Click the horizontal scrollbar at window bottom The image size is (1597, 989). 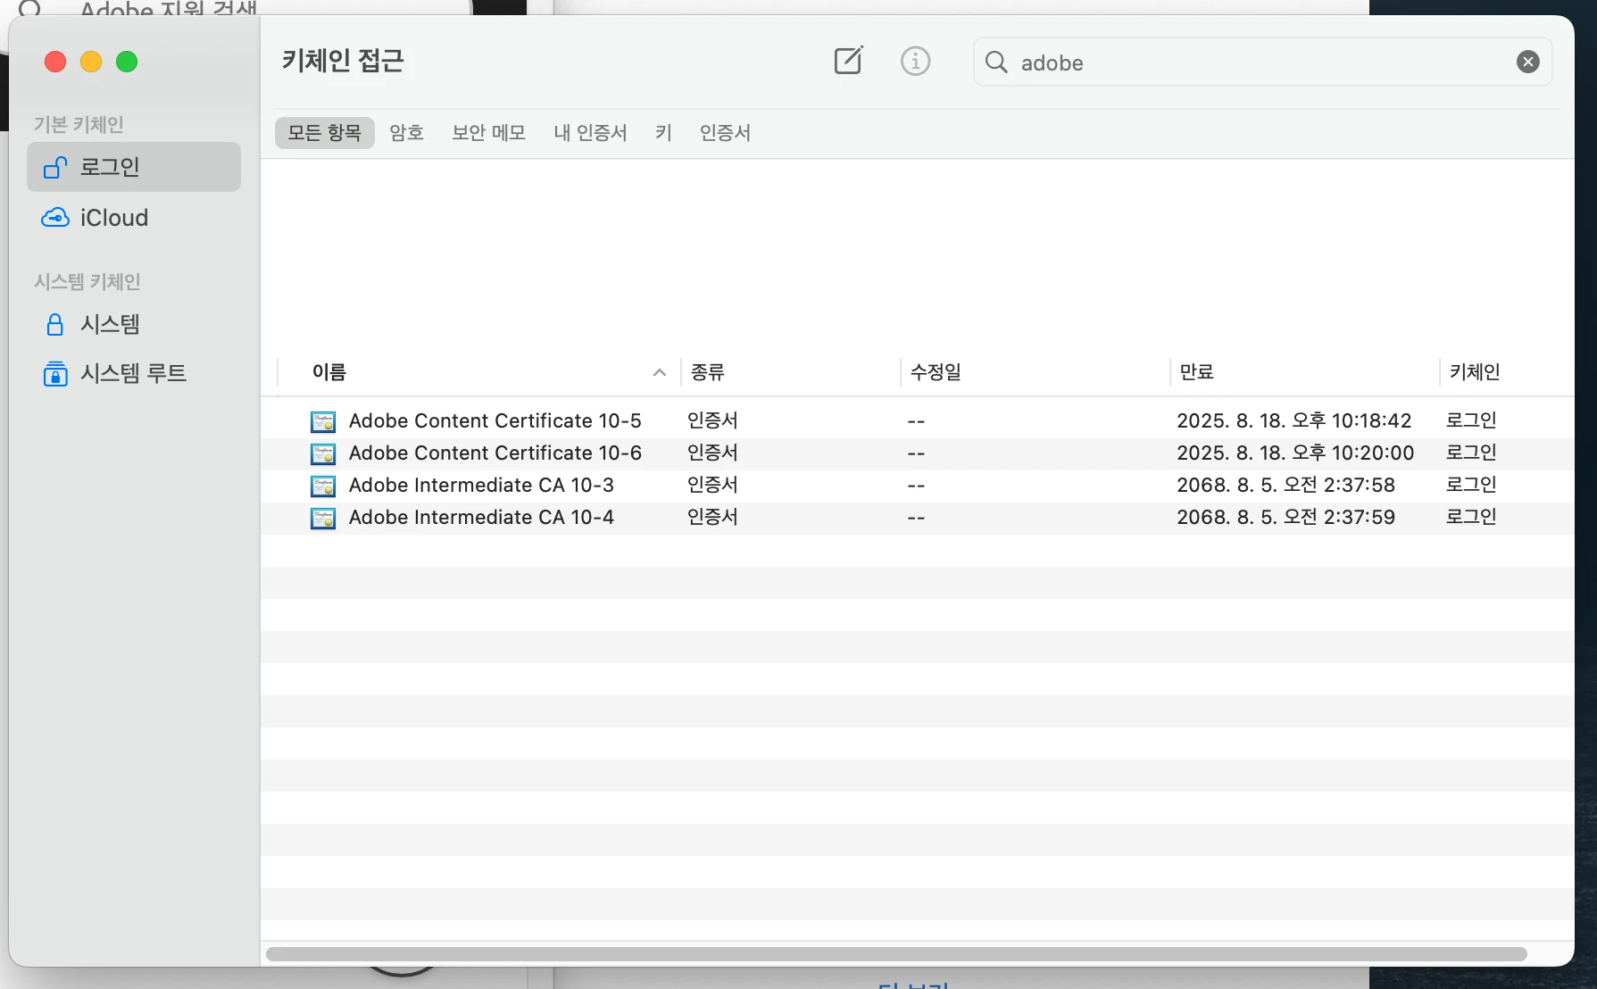pos(896,954)
